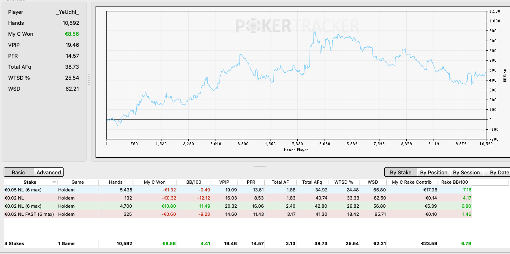This screenshot has height=254, width=510.
Task: Click the graph peak near hand 5,800
Action: pos(315,30)
